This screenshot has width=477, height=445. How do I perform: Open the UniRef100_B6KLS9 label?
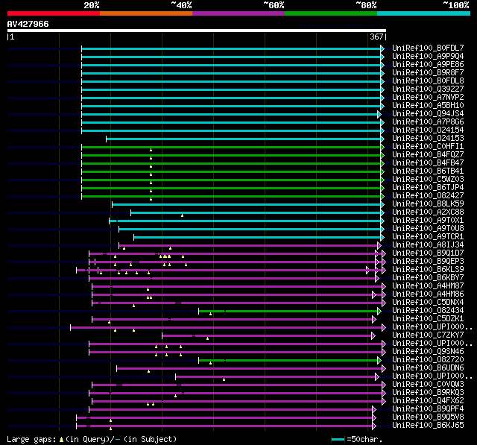(428, 270)
